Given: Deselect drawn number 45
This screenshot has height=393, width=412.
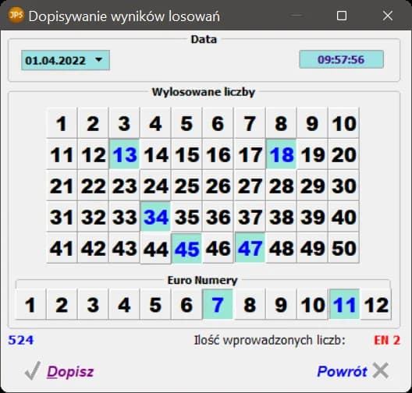Looking at the screenshot, I should click(186, 248).
